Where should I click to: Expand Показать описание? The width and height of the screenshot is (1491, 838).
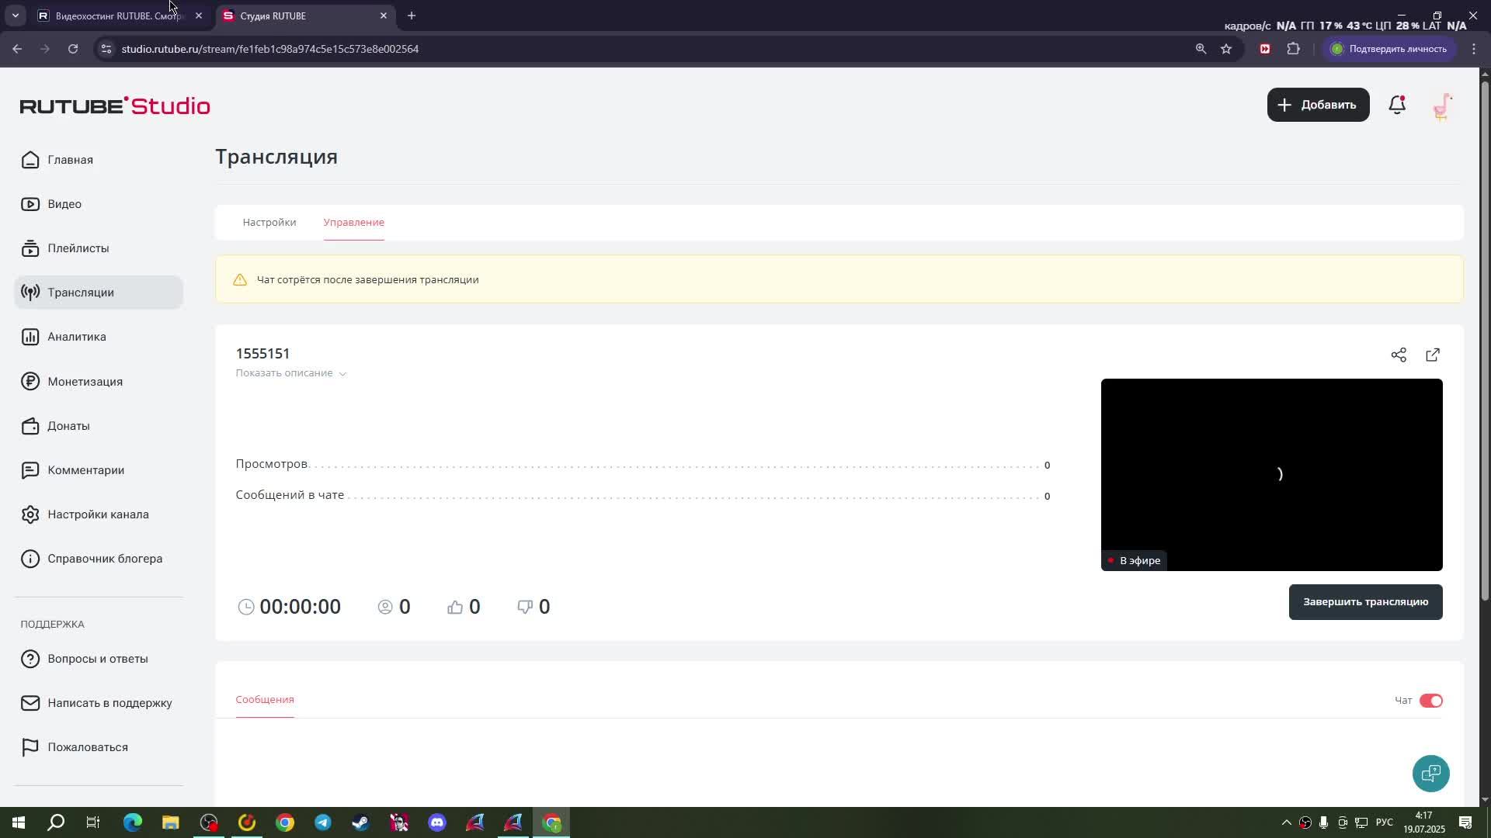tap(291, 373)
